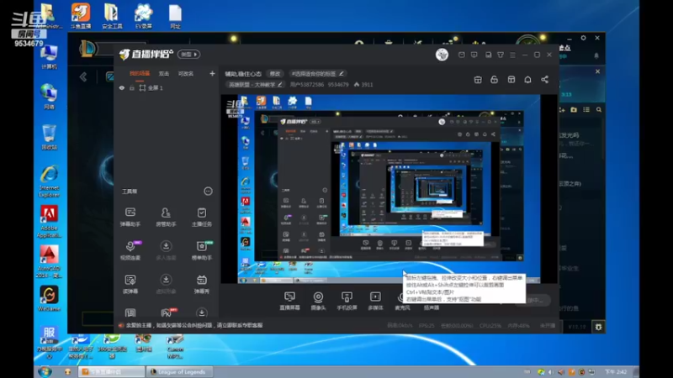Viewport: 673px width, 378px height.
Task: Open the hamburger menu in title bar
Action: click(512, 55)
